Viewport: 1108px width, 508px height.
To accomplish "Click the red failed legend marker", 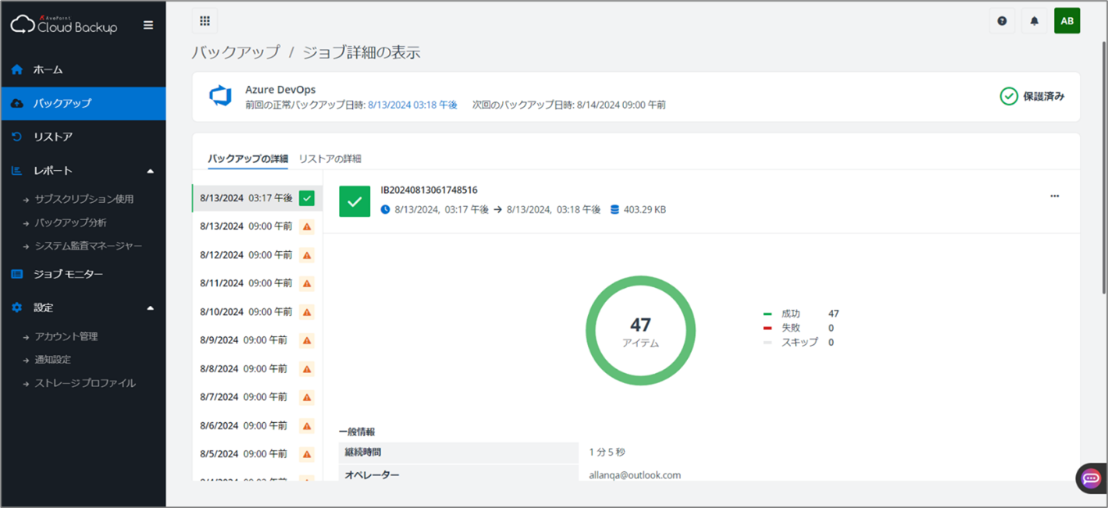I will [x=768, y=328].
